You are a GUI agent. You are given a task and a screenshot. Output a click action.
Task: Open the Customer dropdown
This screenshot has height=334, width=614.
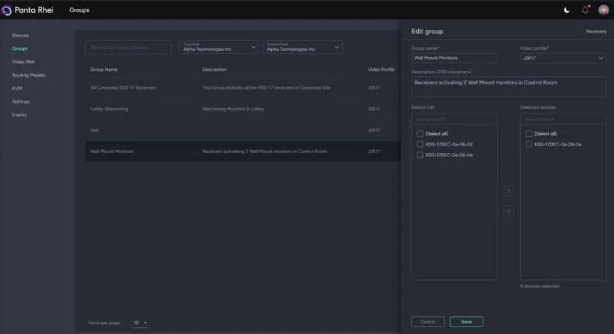pyautogui.click(x=219, y=47)
